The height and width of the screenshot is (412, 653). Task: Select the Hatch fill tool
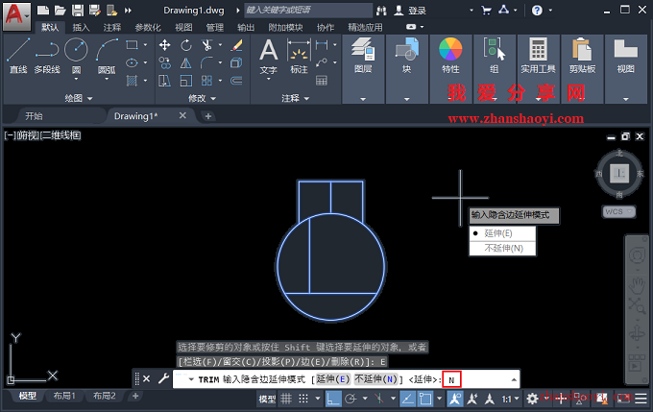[132, 81]
